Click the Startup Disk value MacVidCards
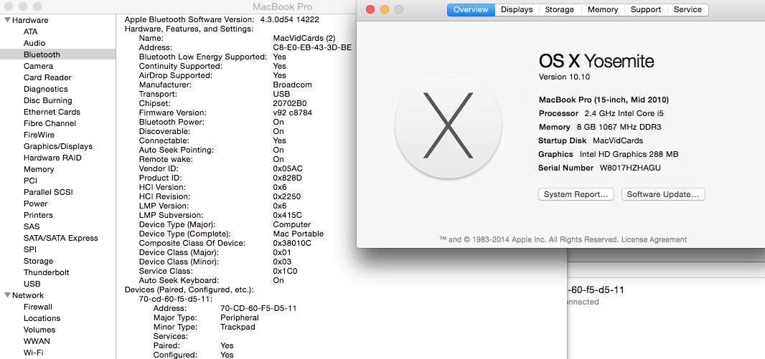The width and height of the screenshot is (765, 359). [x=618, y=140]
